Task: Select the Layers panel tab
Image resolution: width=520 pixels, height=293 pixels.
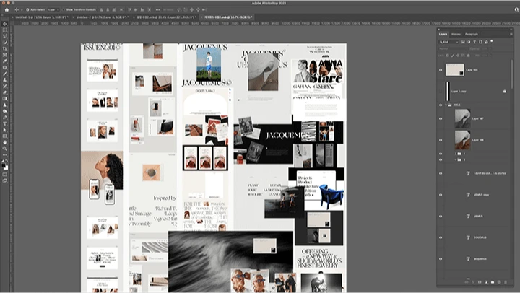Action: pyautogui.click(x=443, y=34)
